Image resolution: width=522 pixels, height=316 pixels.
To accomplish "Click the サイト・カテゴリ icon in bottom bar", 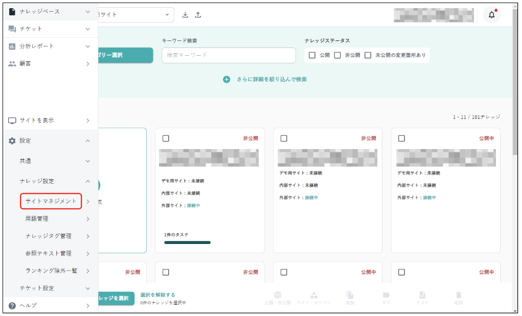I will click(314, 296).
